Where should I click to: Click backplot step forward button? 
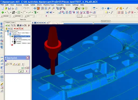(42, 23)
